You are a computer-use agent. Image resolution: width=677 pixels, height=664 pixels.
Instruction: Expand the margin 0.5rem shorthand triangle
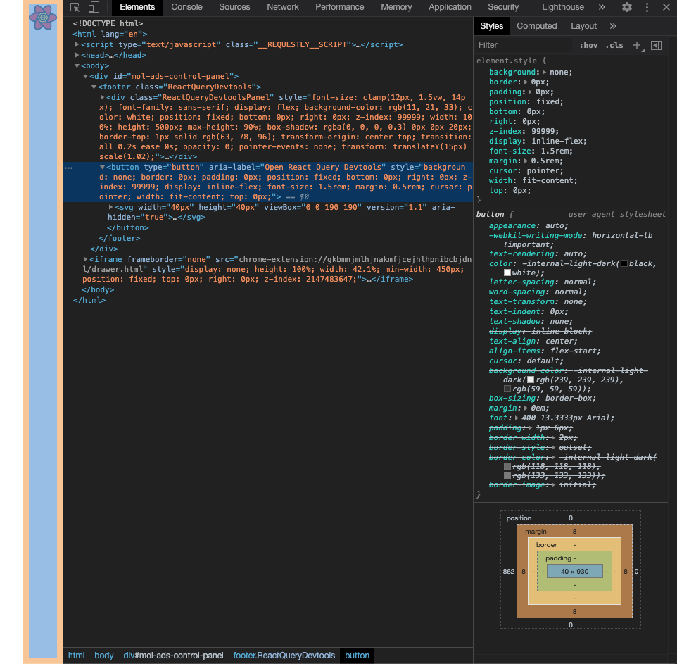coord(526,161)
